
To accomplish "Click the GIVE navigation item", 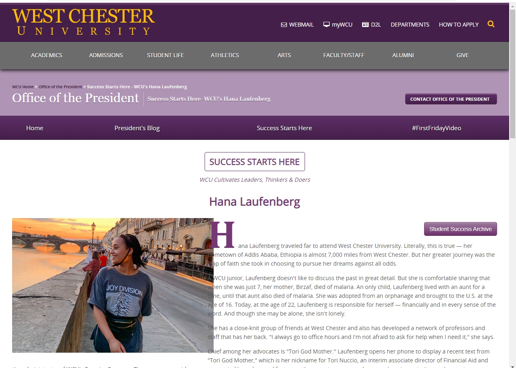I will [x=462, y=55].
